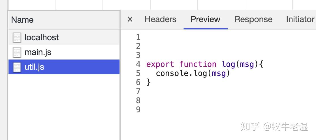This screenshot has width=316, height=140.
Task: Select the main.js request name
Action: tap(38, 52)
